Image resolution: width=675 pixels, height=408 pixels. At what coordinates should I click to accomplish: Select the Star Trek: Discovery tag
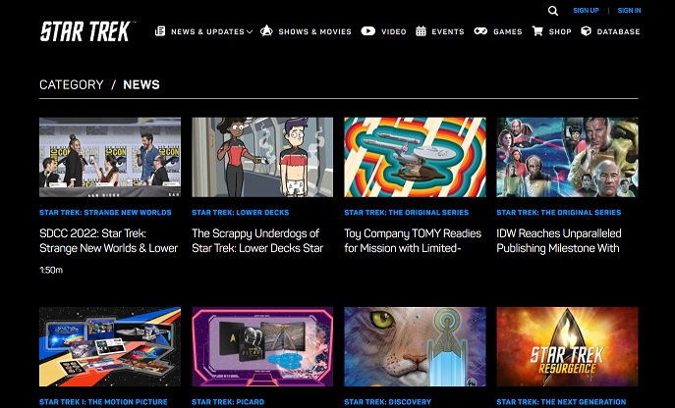[387, 402]
